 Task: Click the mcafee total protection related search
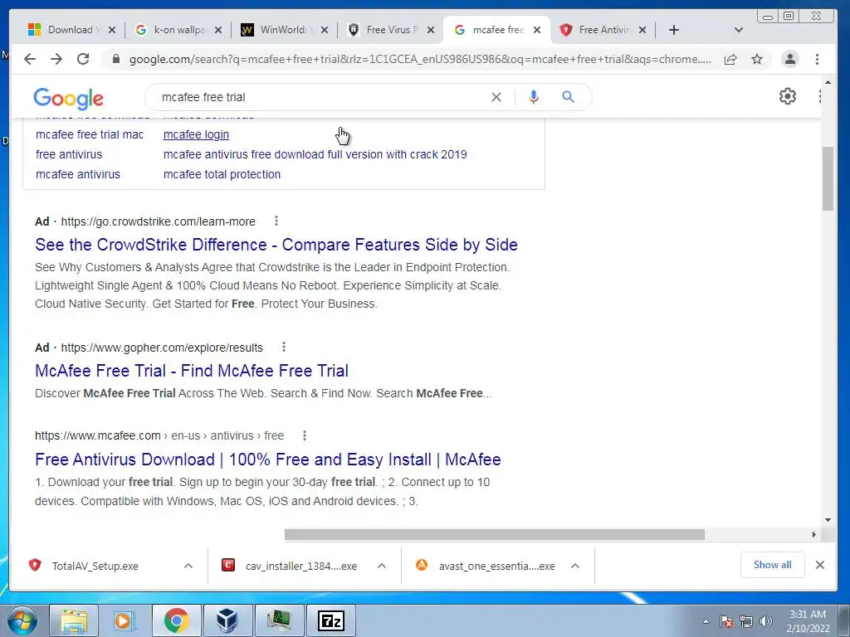pos(222,174)
